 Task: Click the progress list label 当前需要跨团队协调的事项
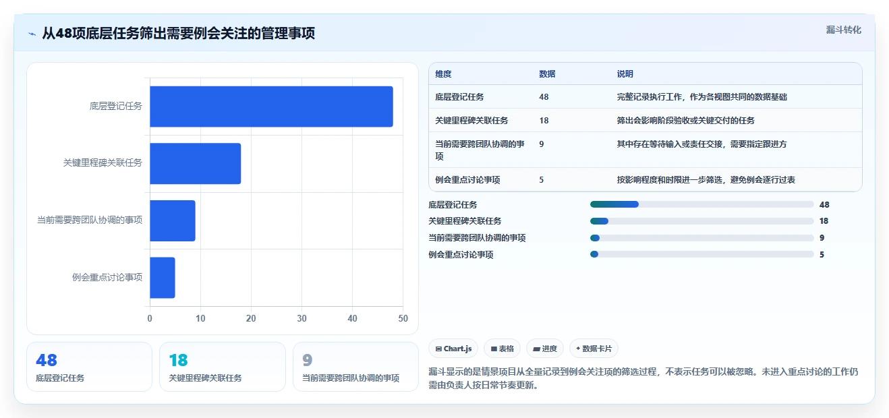point(477,238)
